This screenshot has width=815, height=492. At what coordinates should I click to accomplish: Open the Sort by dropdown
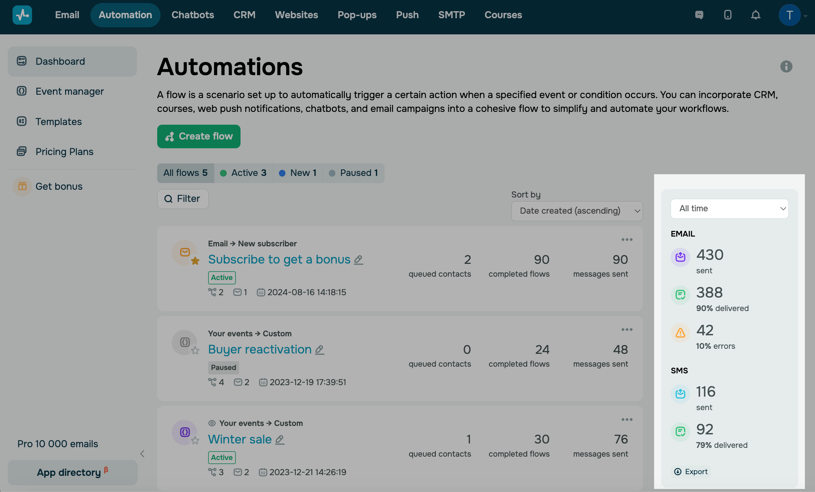(x=577, y=211)
